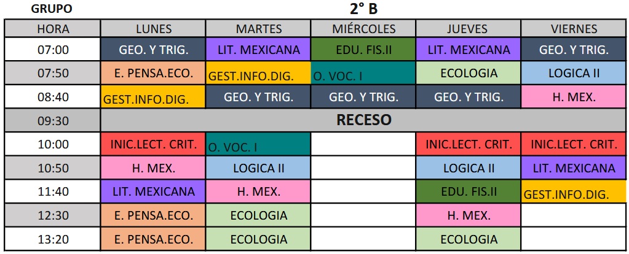
Task: Select the GRUPO label
Action: [x=52, y=9]
